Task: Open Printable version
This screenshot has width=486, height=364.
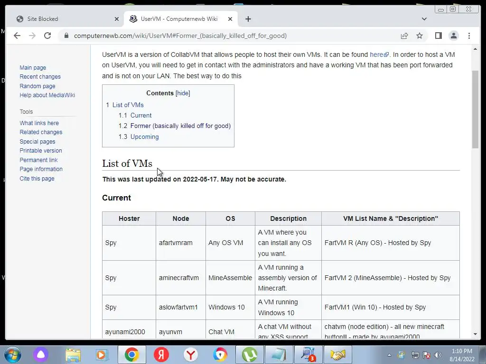Action: tap(41, 150)
